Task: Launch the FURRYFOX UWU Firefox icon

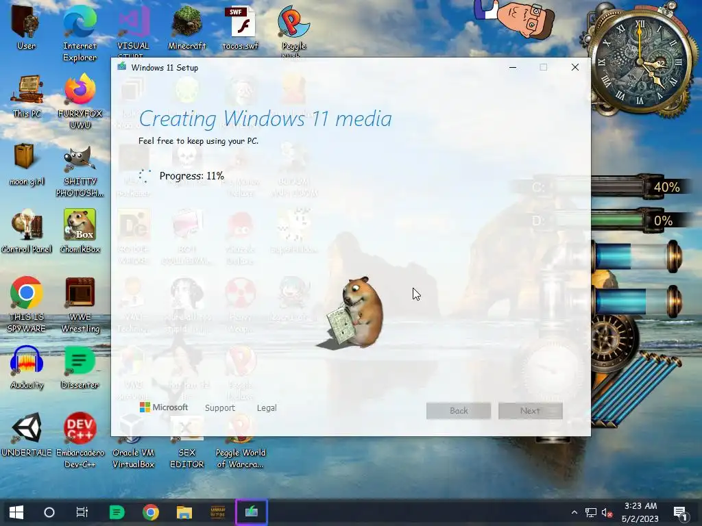Action: click(80, 101)
